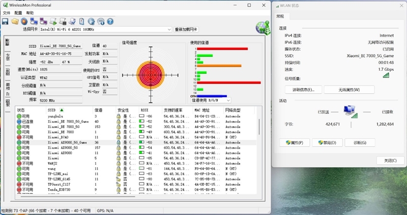The image size is (407, 215).
Task: Open the 配置 menu
Action: coord(18,13)
